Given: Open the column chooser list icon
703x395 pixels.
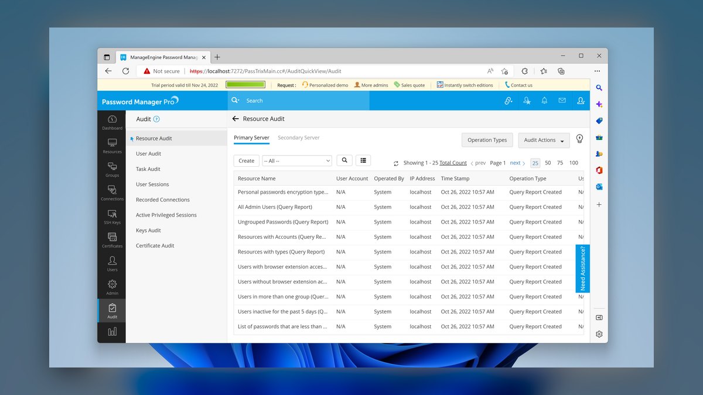Looking at the screenshot, I should click(x=363, y=160).
